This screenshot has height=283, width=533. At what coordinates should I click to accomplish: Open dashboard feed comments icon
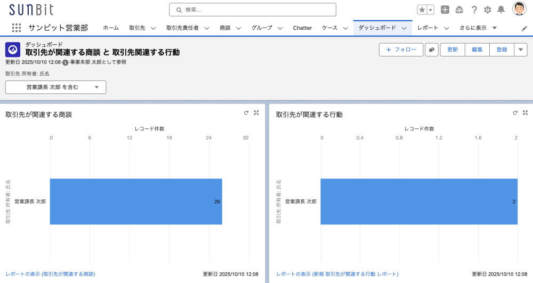pos(431,50)
